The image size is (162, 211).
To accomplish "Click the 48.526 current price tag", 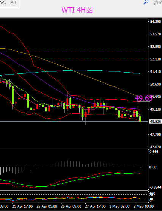I will pyautogui.click(x=155, y=122).
